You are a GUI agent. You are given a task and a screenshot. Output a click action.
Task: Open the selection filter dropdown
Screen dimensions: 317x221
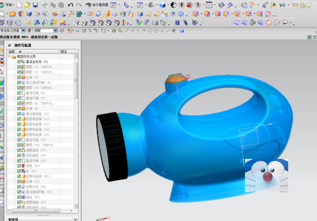tap(23, 31)
